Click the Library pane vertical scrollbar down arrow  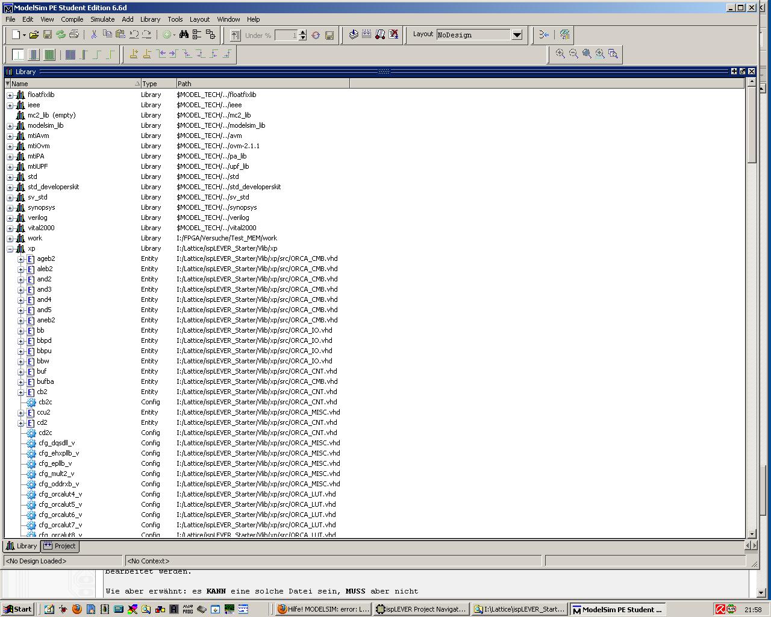pos(752,534)
